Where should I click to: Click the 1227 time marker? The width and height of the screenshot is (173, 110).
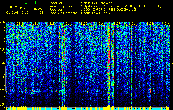[x=117, y=24]
